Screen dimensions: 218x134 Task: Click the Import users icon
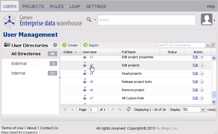(x=86, y=45)
